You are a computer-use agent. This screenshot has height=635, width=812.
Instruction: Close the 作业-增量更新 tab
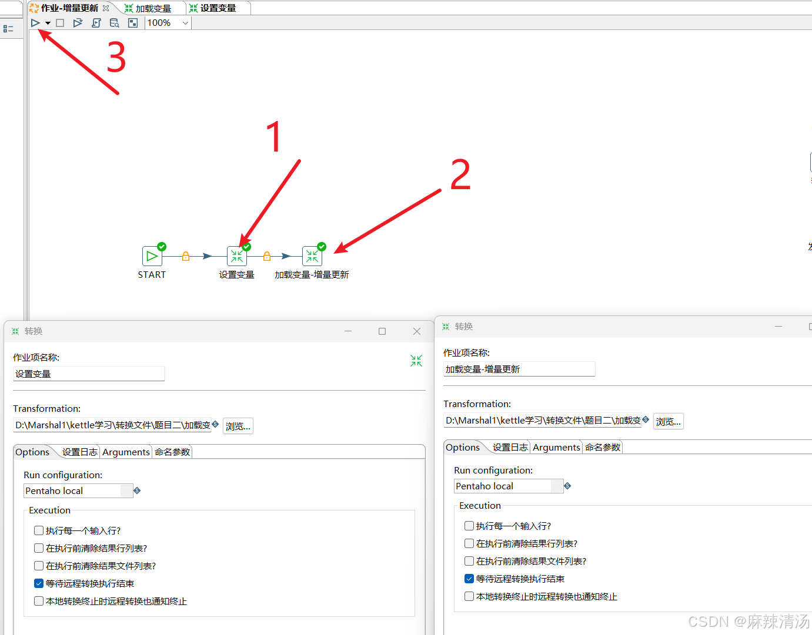(x=106, y=8)
